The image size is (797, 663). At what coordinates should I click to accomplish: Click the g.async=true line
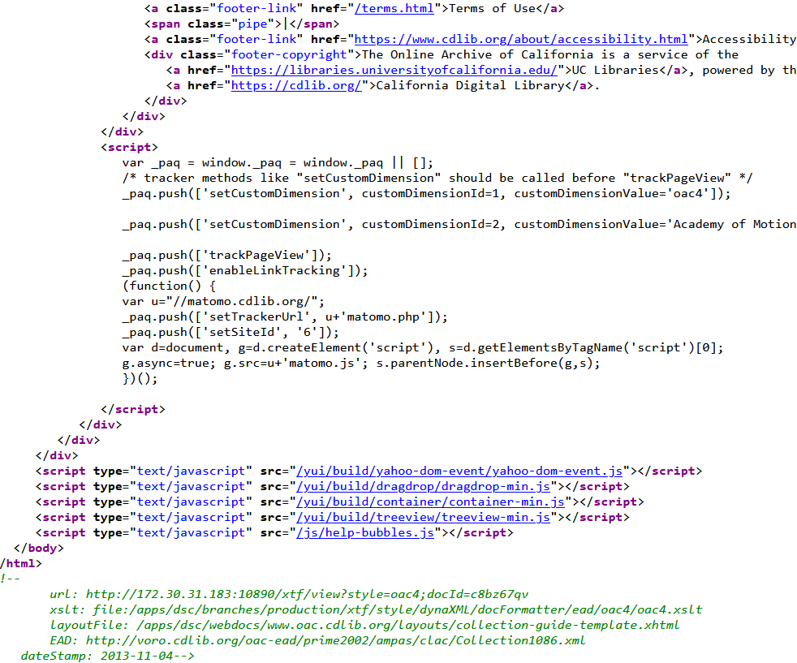pos(361,364)
